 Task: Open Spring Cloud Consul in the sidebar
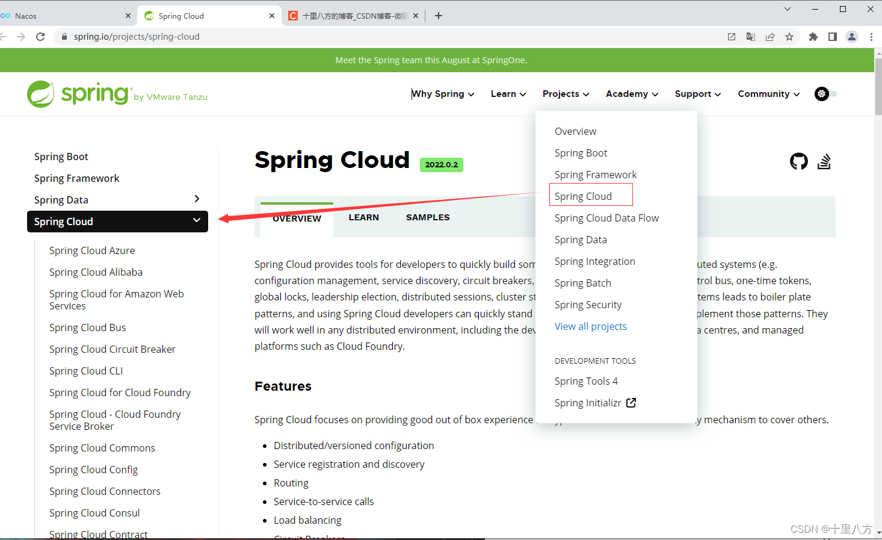tap(94, 513)
